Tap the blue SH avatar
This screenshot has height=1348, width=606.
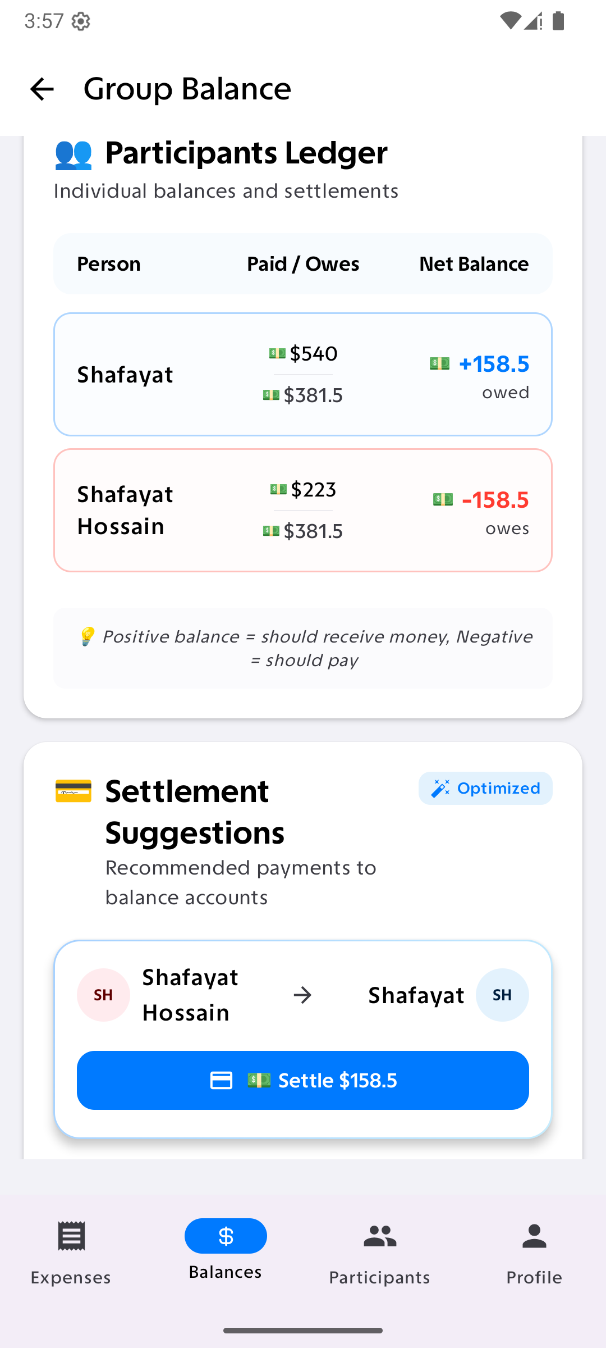point(502,995)
